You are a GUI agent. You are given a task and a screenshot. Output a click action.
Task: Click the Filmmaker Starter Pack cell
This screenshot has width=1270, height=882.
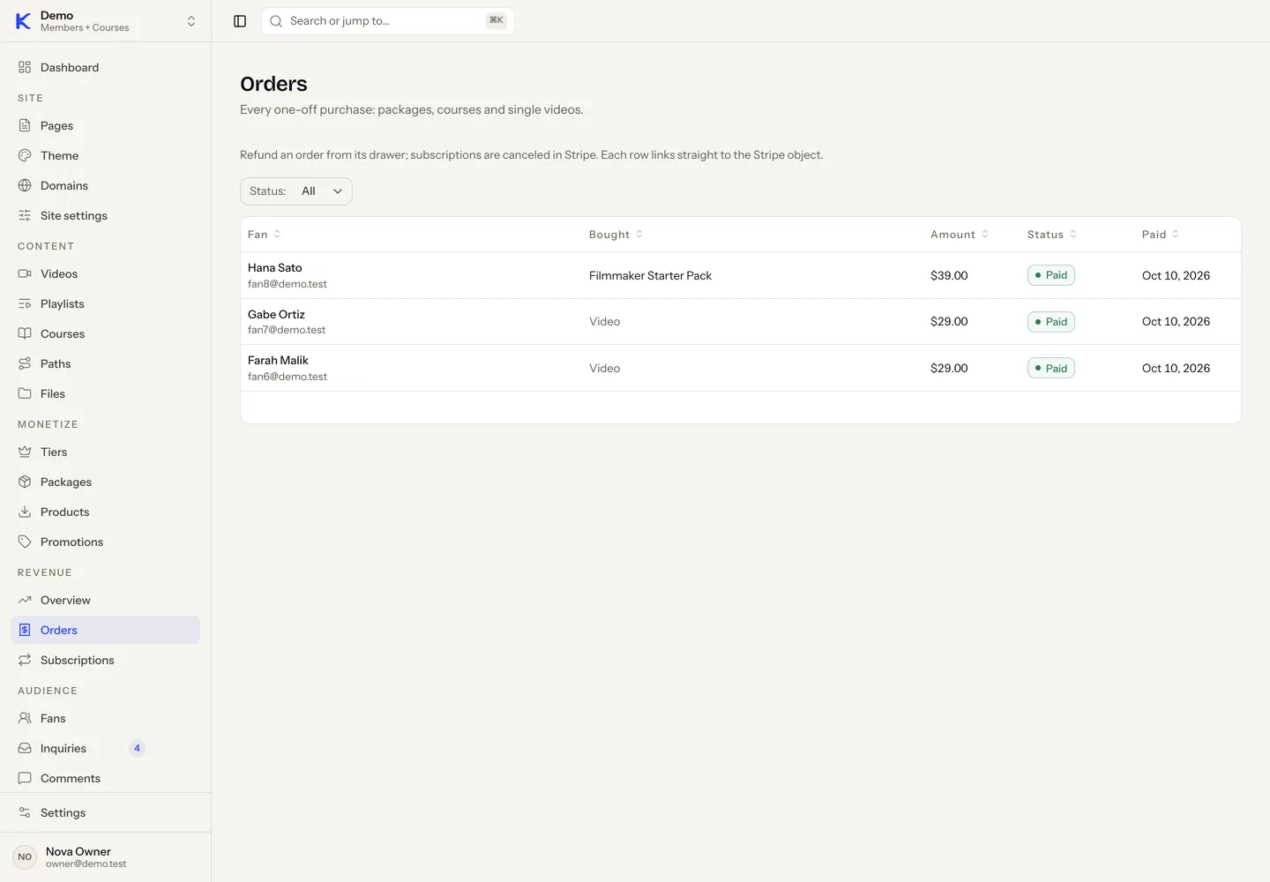pyautogui.click(x=650, y=275)
